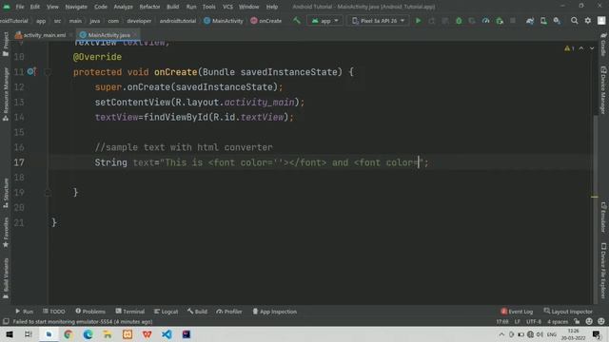The image size is (609, 342).
Task: Open Search Everywhere magnifier icon
Action: (574, 21)
